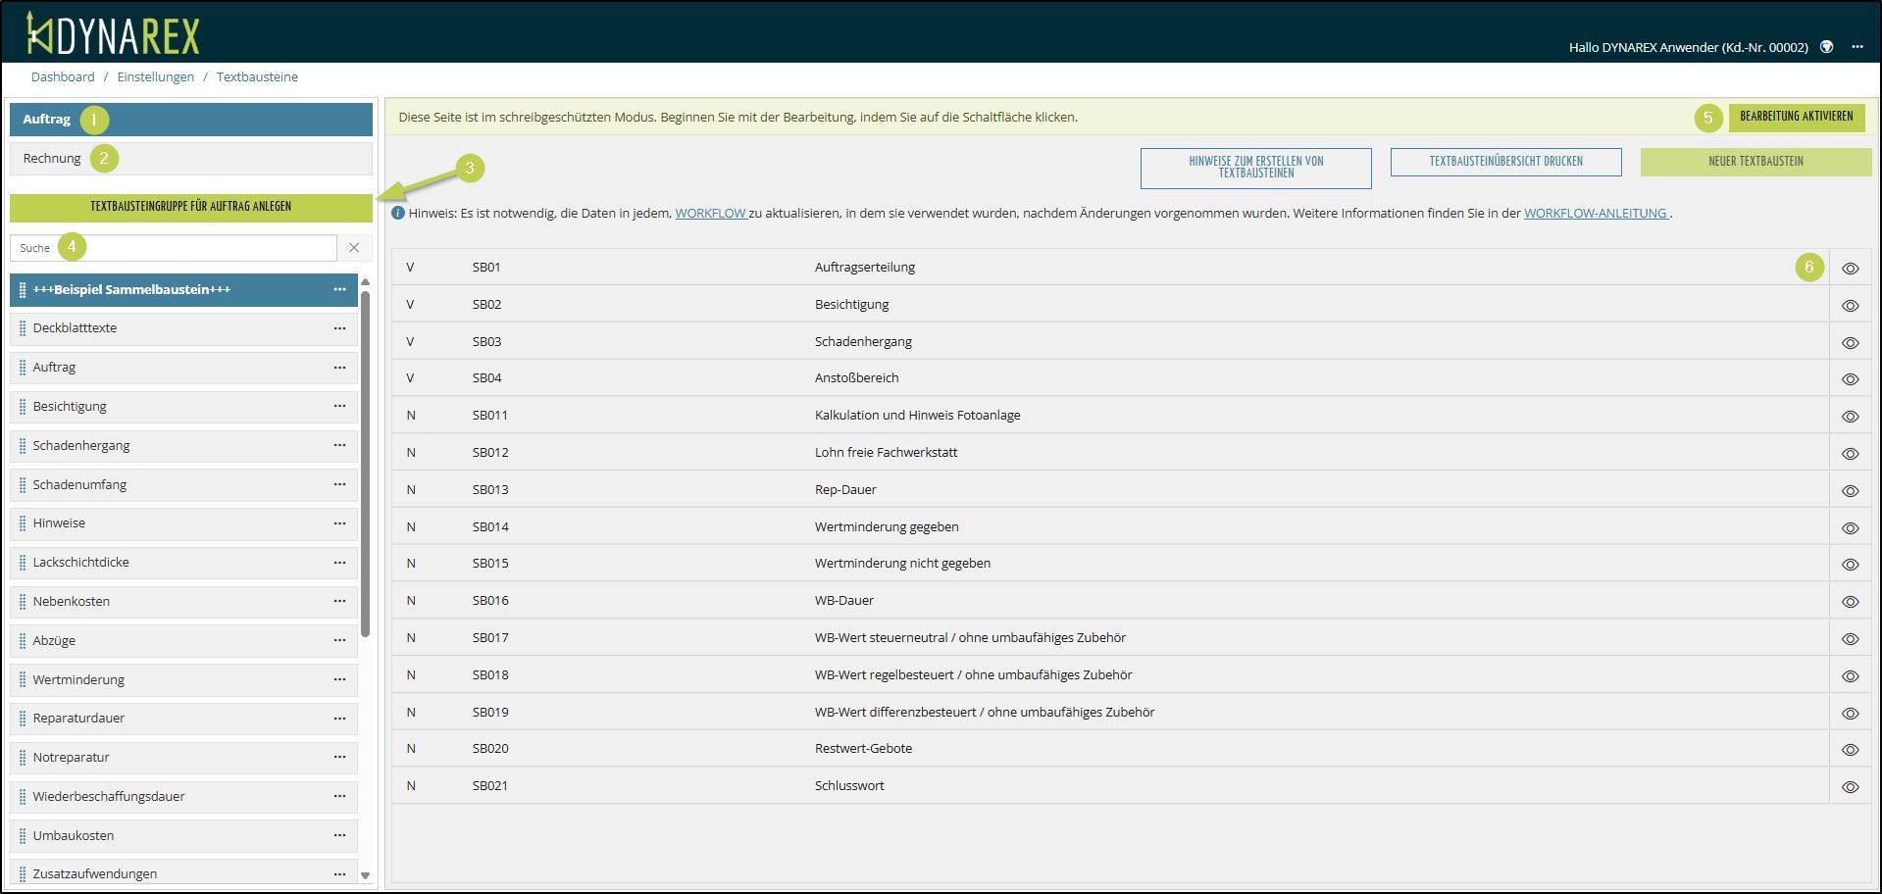Toggle eye icon for SB01 Auftragserteilung
Viewport: 1882px width, 894px height.
[1850, 269]
